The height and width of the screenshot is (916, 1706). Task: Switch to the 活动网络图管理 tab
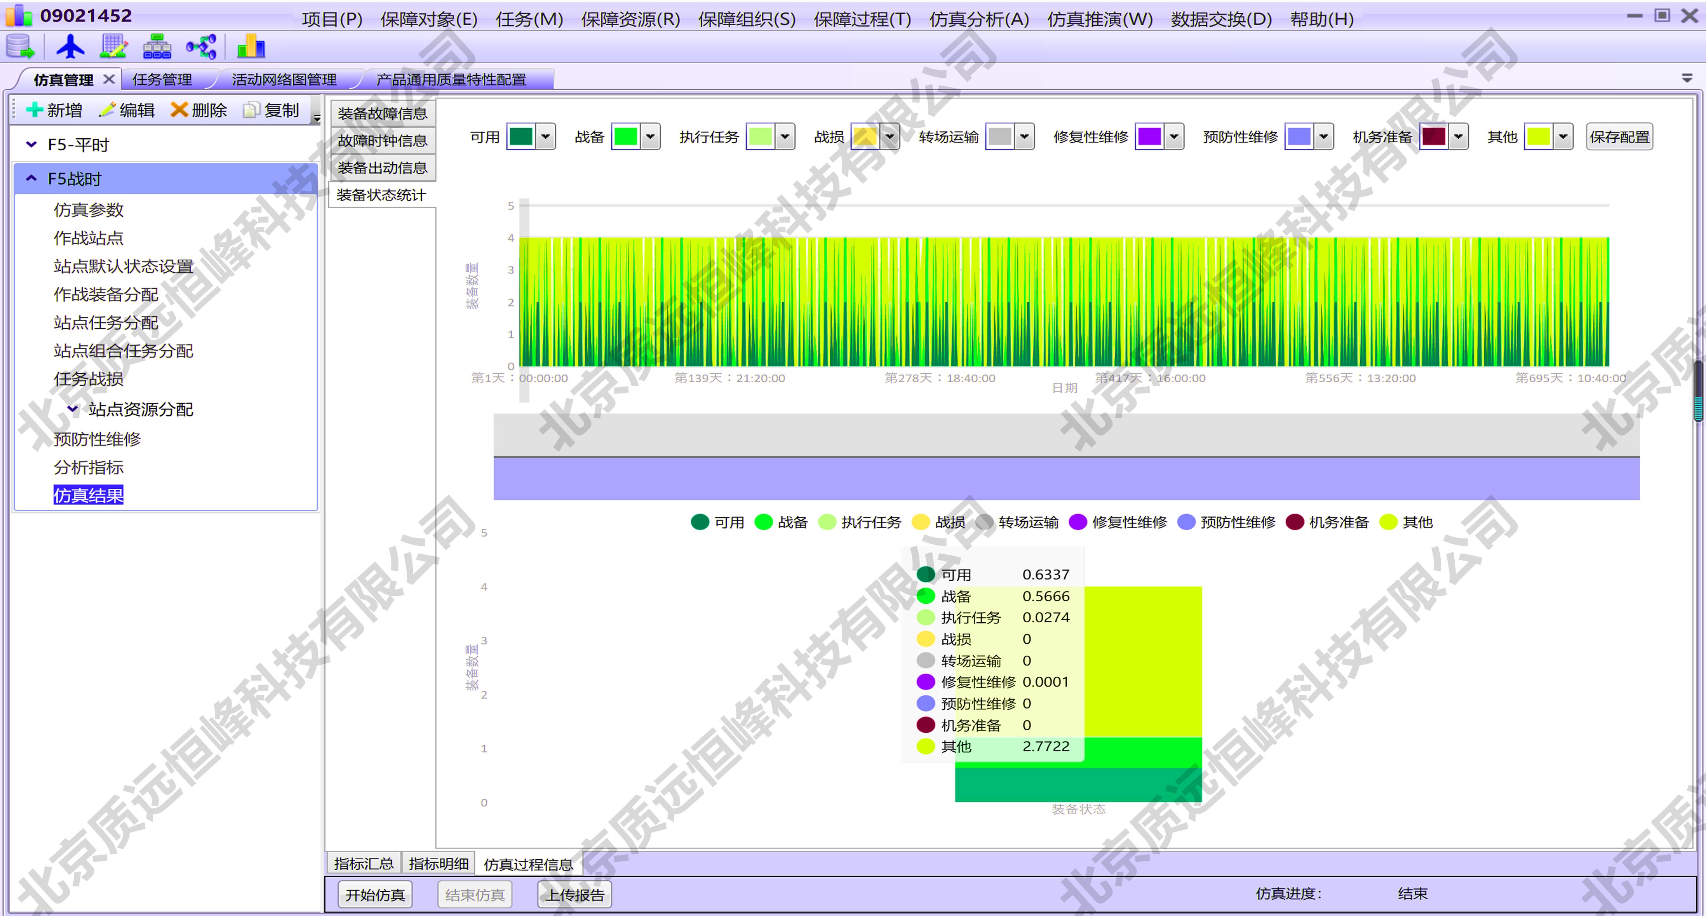(x=284, y=80)
